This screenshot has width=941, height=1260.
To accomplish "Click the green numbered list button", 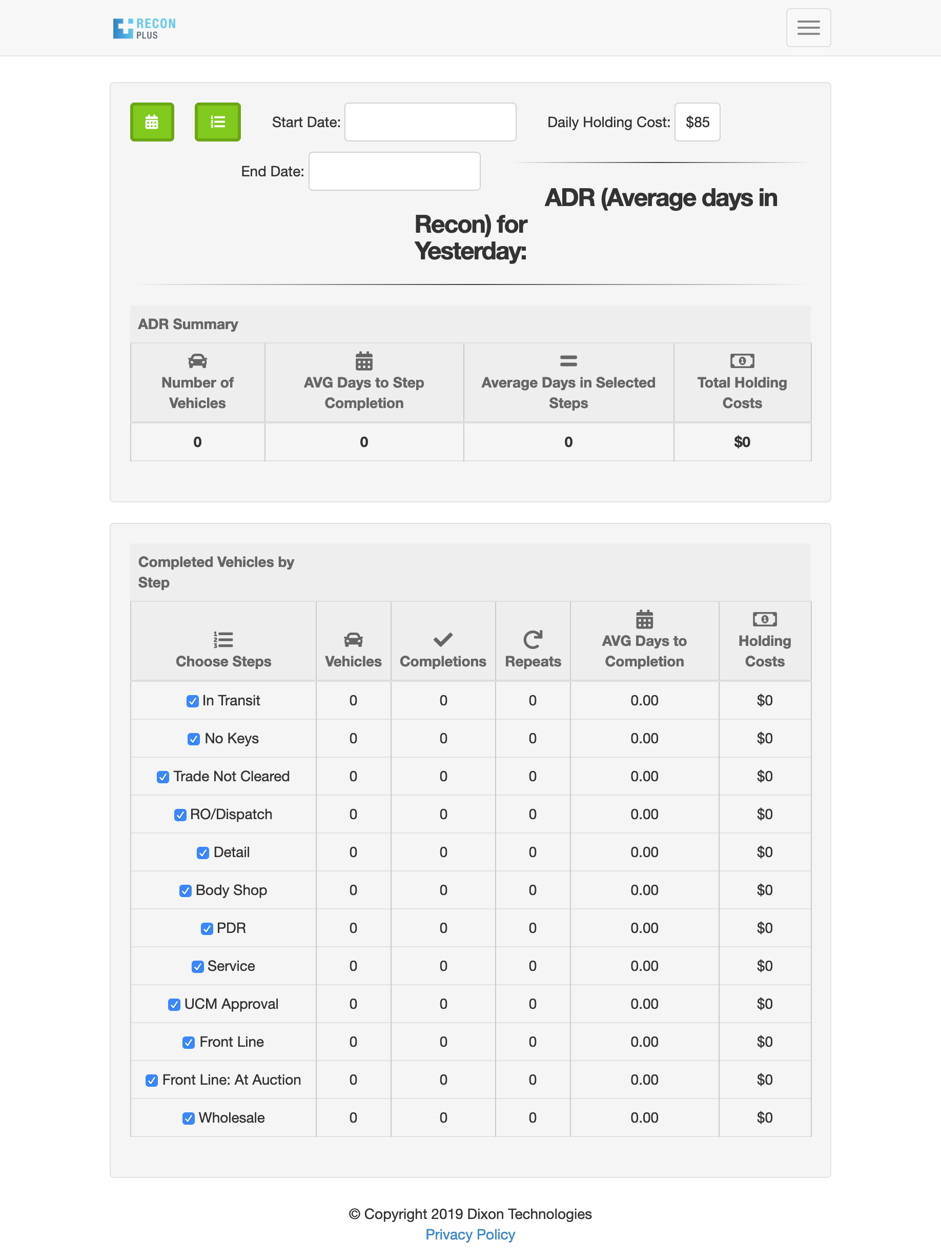I will tap(218, 122).
